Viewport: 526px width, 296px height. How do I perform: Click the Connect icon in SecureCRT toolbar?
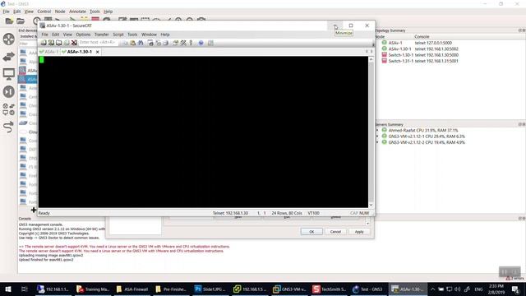click(x=44, y=43)
